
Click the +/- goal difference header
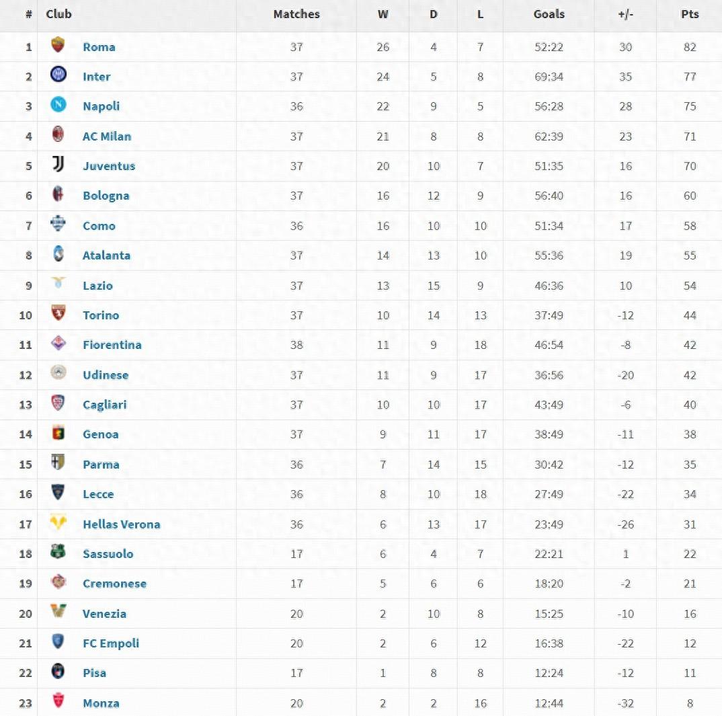[x=625, y=14]
